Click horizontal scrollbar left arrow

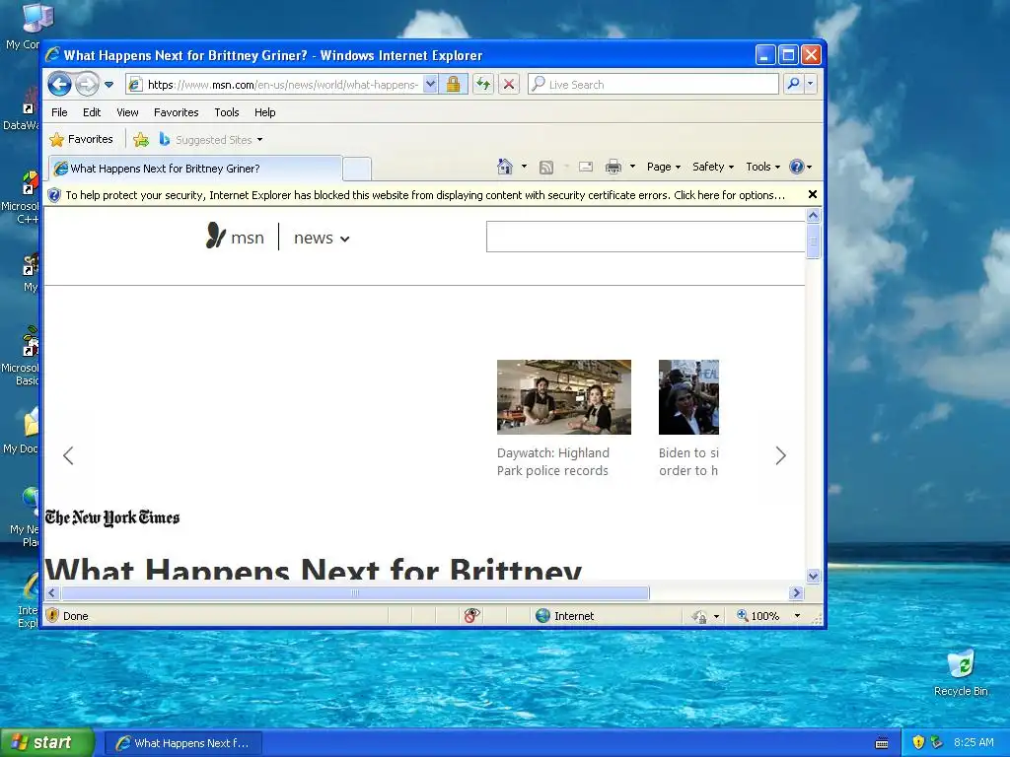coord(52,592)
